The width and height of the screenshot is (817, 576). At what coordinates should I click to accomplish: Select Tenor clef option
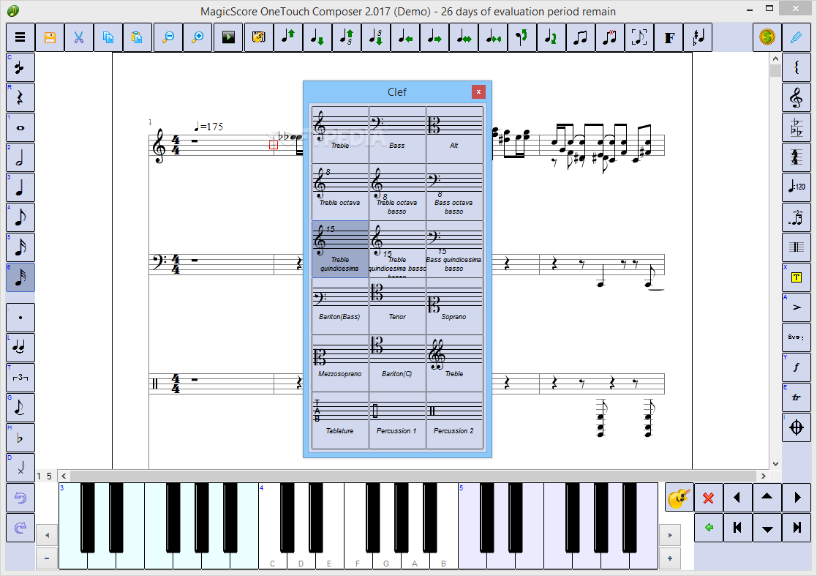tap(398, 306)
